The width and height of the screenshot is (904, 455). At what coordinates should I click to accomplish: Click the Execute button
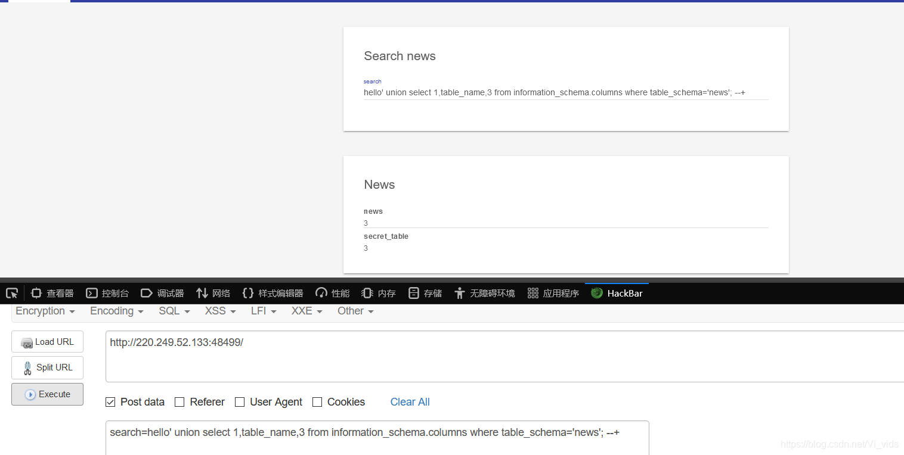pos(47,394)
